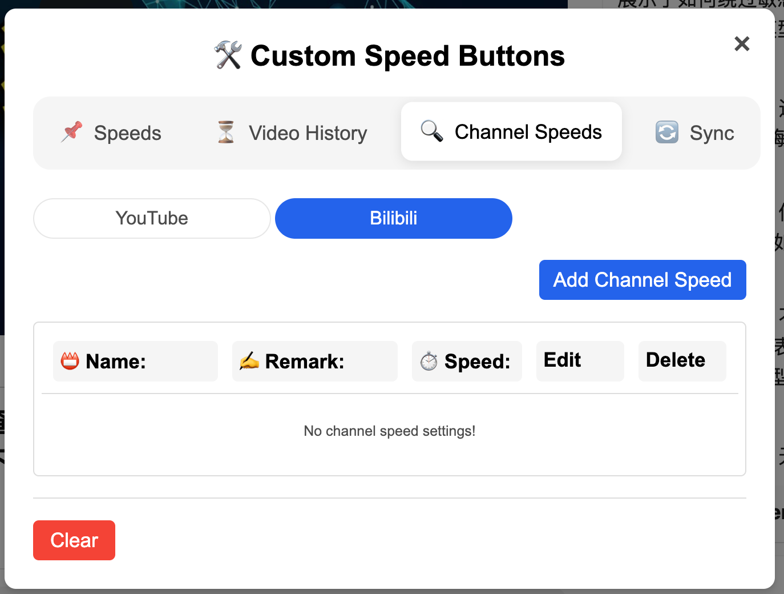Open the Speeds tab

tap(112, 133)
